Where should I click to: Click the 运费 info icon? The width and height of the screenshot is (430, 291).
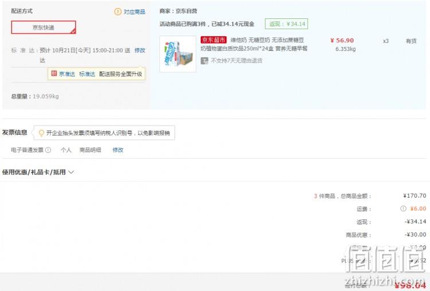(403, 209)
